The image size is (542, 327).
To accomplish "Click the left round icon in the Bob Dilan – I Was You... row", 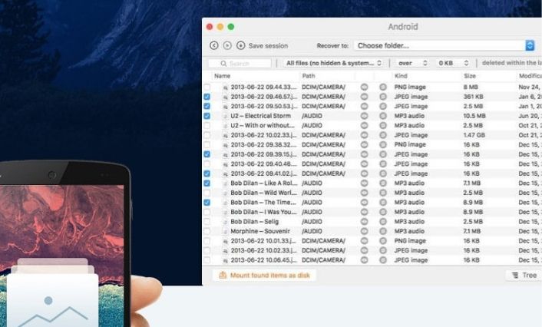I will tap(365, 212).
